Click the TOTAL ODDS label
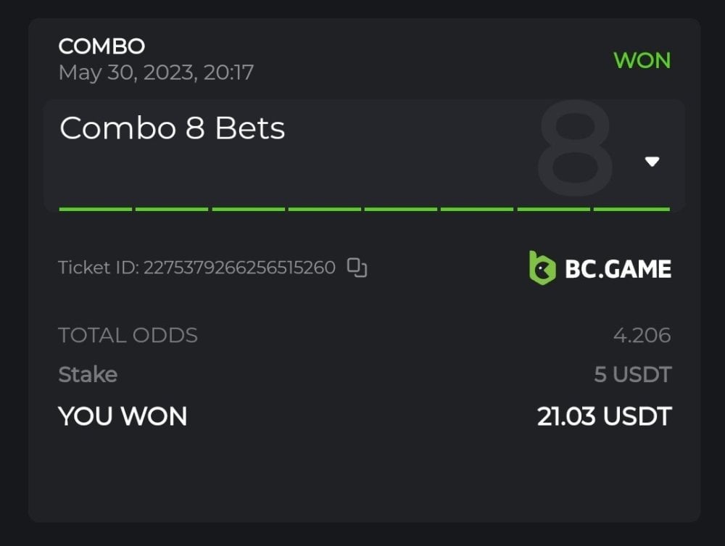The height and width of the screenshot is (546, 725). pyautogui.click(x=128, y=335)
